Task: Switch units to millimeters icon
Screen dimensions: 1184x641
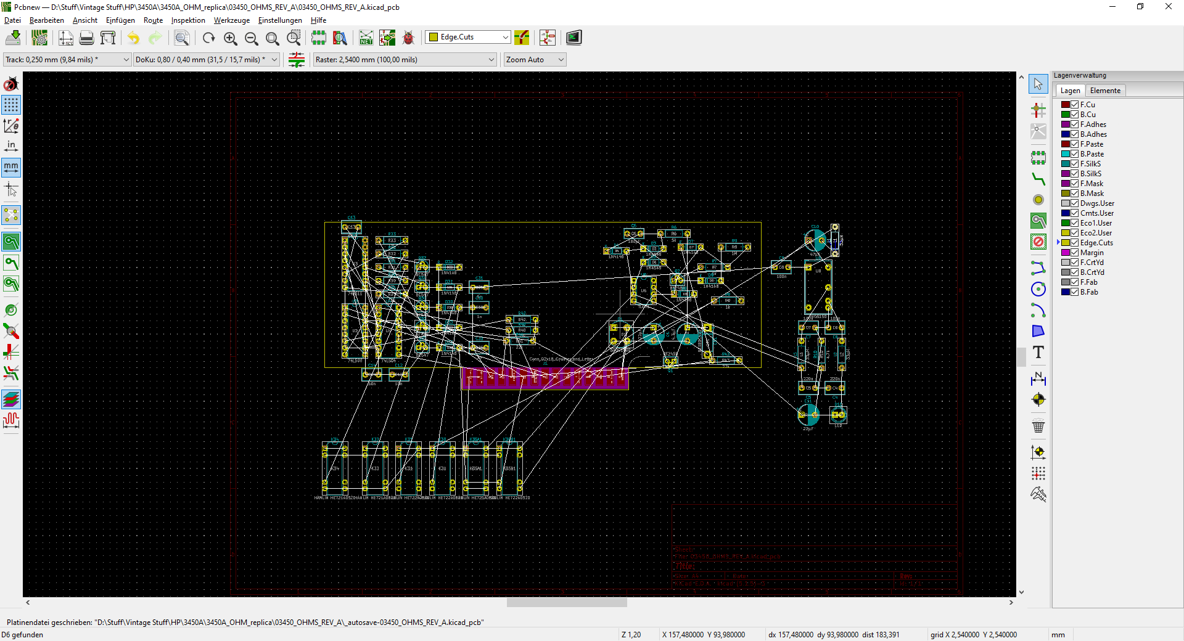Action: (11, 167)
